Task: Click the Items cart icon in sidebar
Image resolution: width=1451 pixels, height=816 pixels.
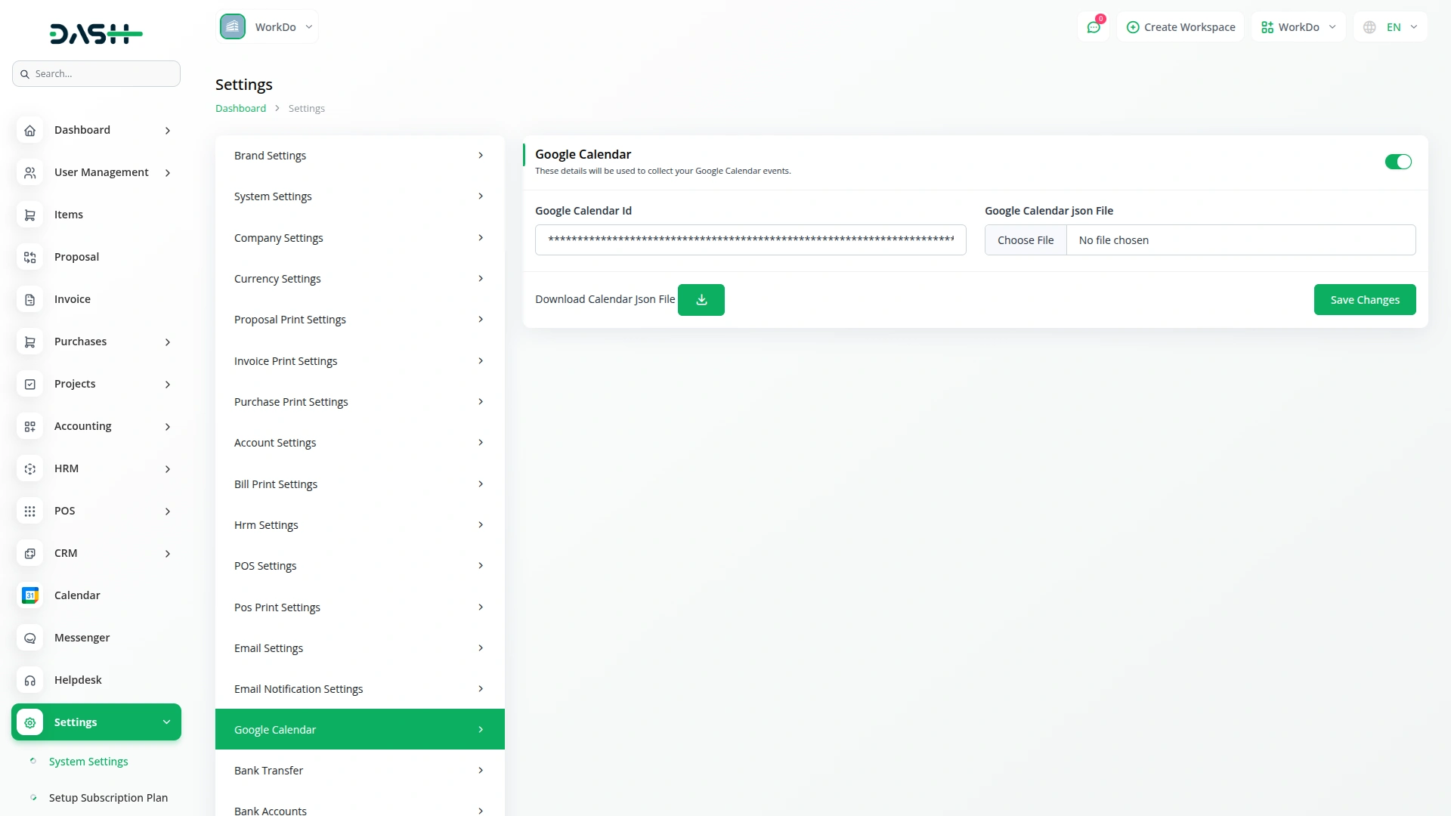Action: click(29, 215)
